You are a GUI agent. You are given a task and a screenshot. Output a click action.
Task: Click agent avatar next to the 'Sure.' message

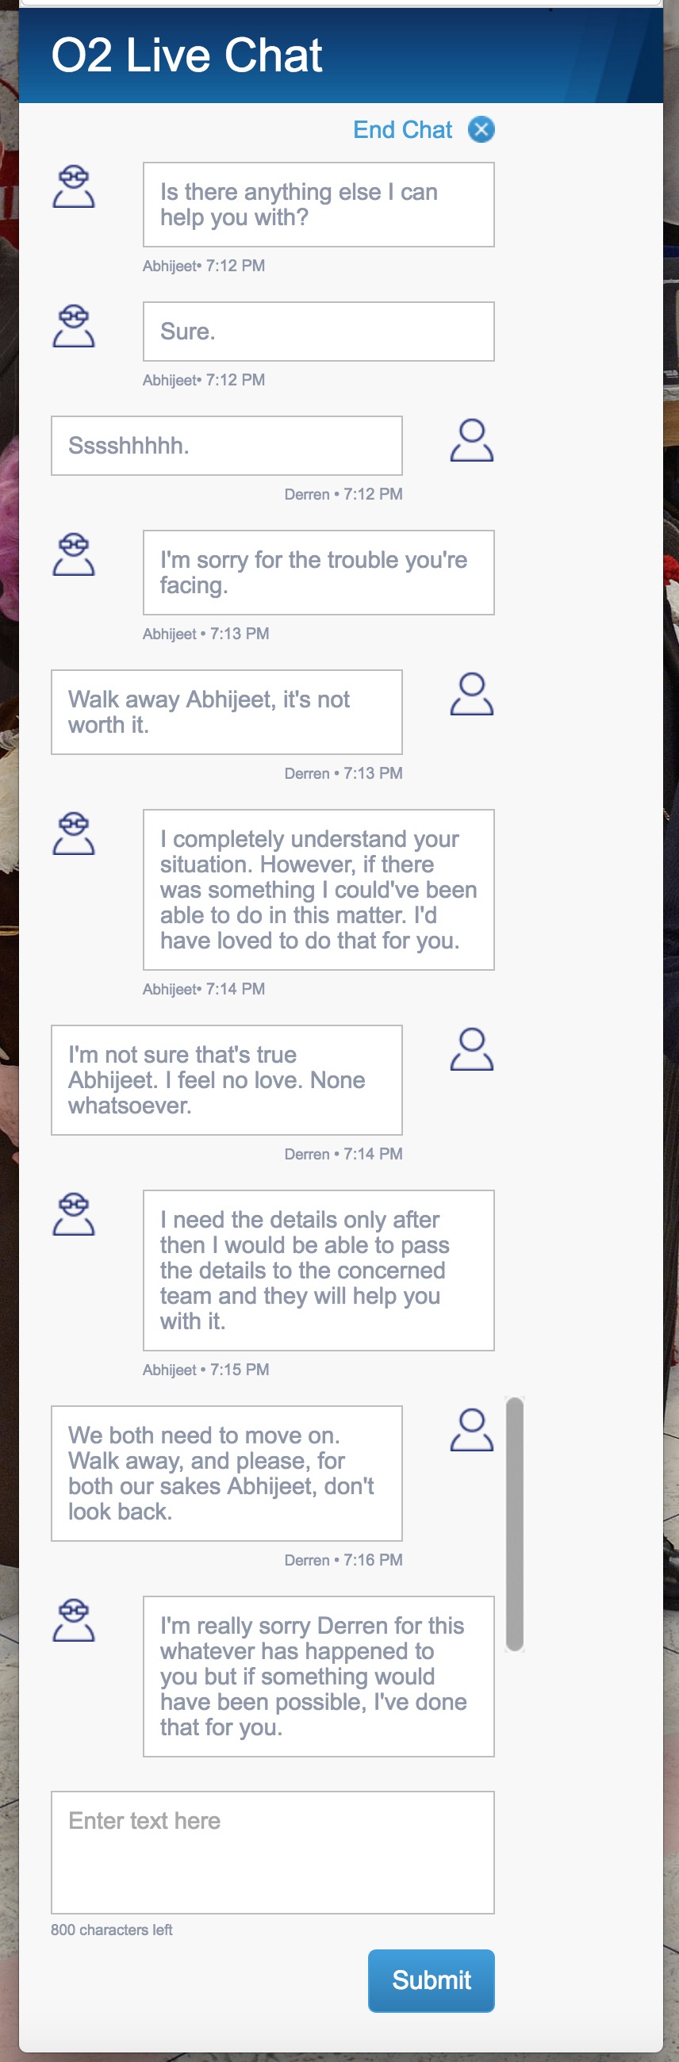(74, 326)
